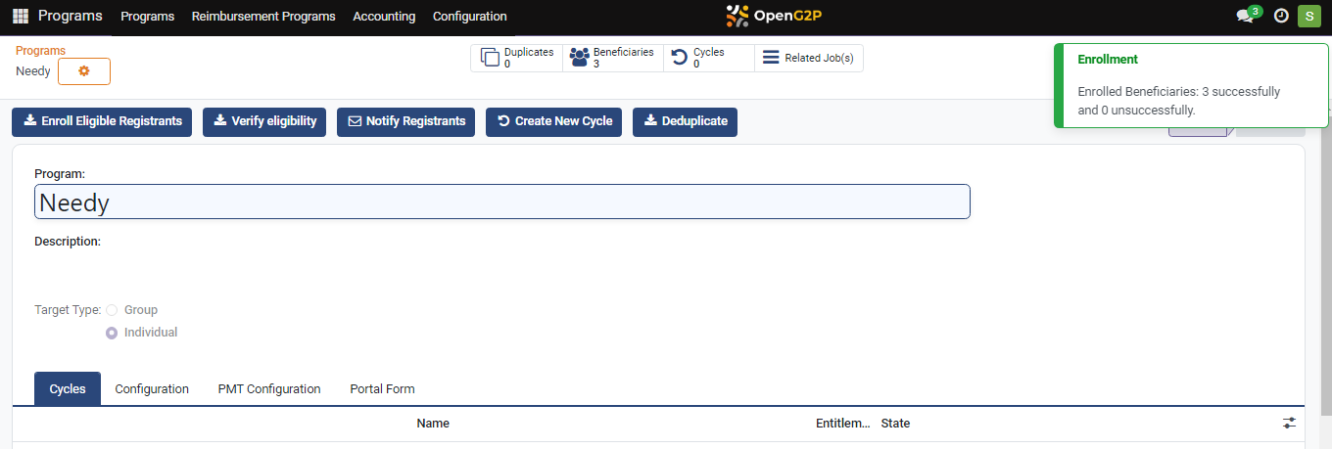1332x449 pixels.
Task: Open the Duplicates stat button
Action: tap(517, 59)
